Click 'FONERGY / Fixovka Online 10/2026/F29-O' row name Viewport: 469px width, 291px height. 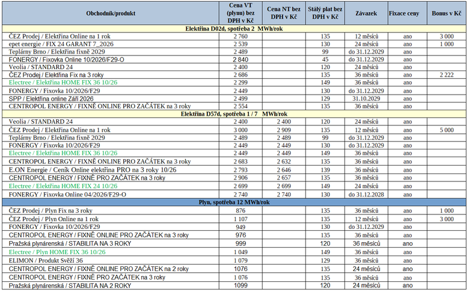(x=66, y=60)
